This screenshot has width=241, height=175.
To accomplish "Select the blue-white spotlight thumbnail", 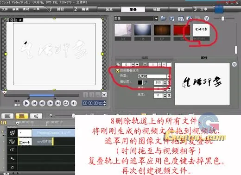I will 142,30.
